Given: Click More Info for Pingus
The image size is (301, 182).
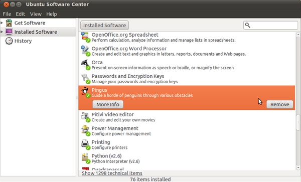Looking at the screenshot, I should tap(108, 104).
